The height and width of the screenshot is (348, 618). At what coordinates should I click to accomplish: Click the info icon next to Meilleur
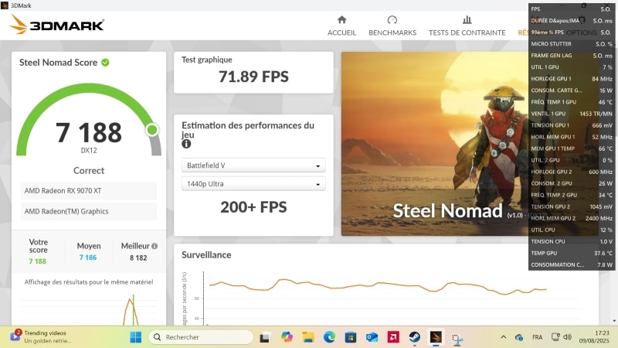pyautogui.click(x=154, y=246)
